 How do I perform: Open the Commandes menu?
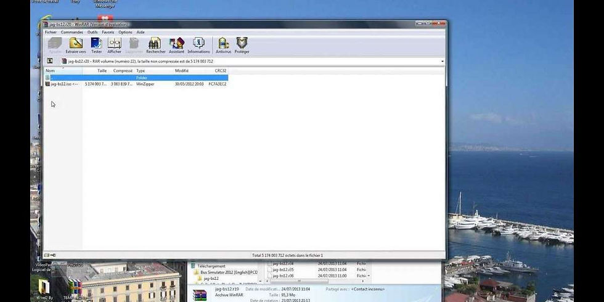coord(71,32)
